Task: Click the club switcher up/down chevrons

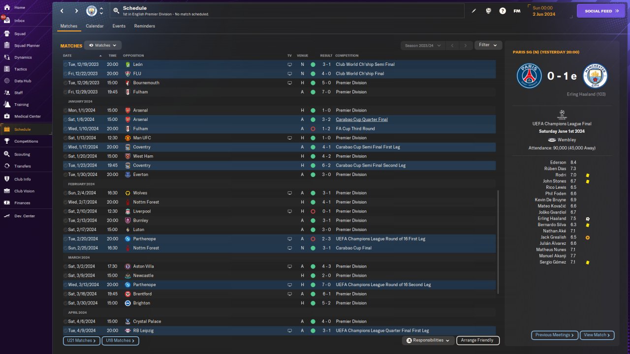Action: pos(101,11)
